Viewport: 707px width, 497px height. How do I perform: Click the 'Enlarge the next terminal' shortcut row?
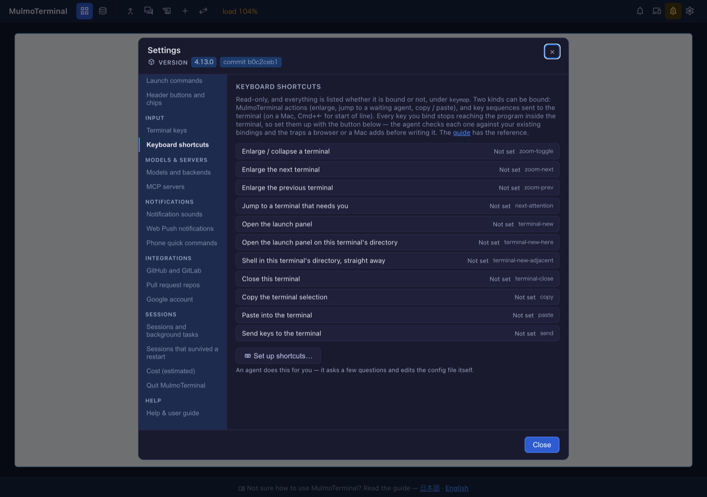click(398, 169)
